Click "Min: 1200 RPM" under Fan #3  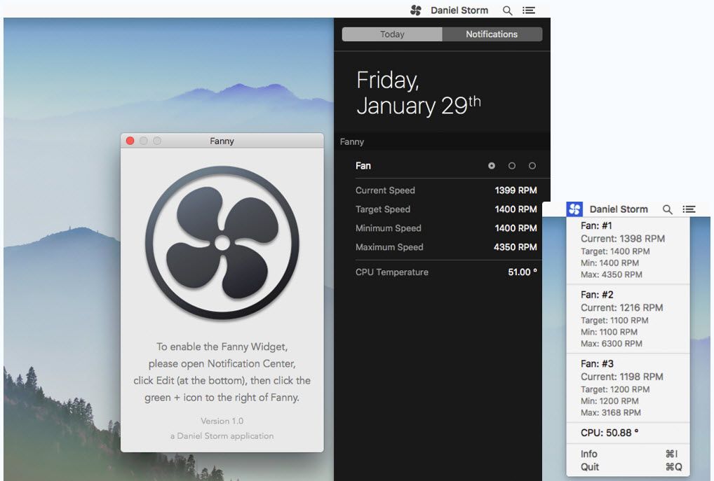tap(609, 401)
